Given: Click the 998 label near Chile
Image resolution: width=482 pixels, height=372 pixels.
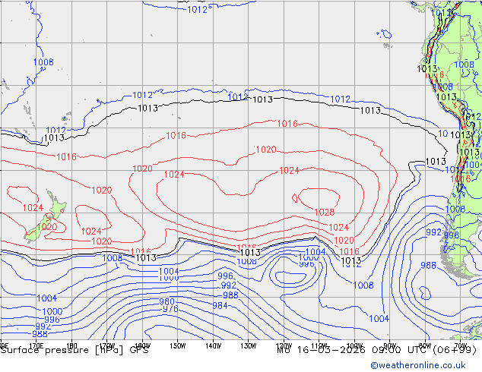Looking at the screenshot, I should click(452, 235).
